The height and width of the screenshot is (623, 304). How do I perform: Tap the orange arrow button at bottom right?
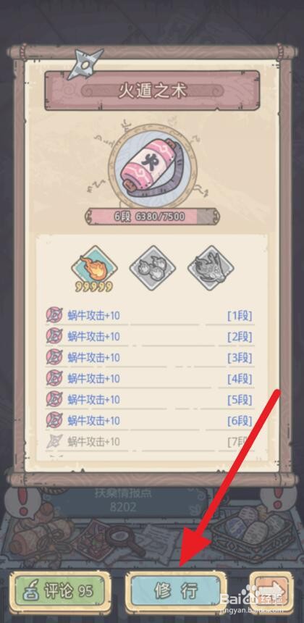click(x=271, y=593)
